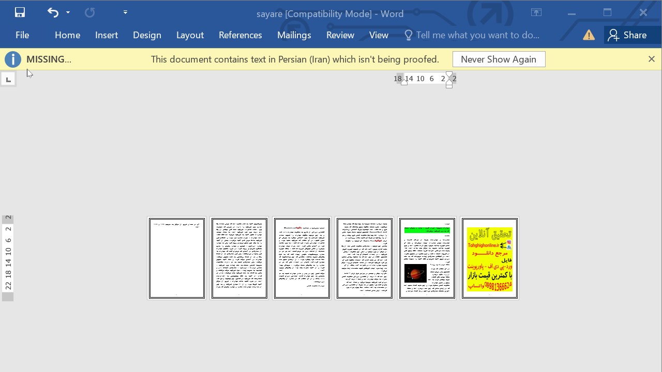The width and height of the screenshot is (662, 372).
Task: Click the Tahghighonline.ir text on last page
Action: (483, 246)
